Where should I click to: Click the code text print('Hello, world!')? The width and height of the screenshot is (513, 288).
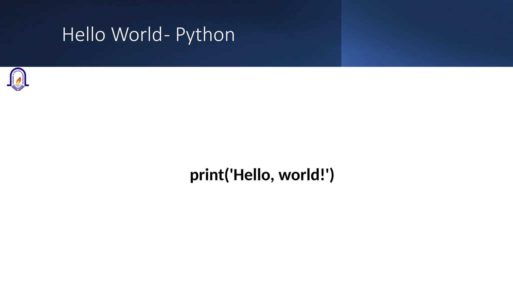262,175
